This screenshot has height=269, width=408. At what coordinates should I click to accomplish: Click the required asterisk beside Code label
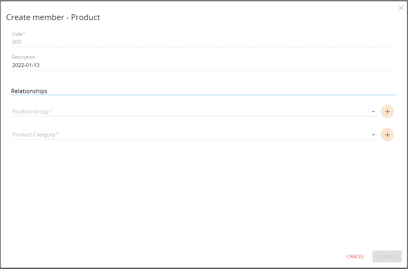[24, 33]
